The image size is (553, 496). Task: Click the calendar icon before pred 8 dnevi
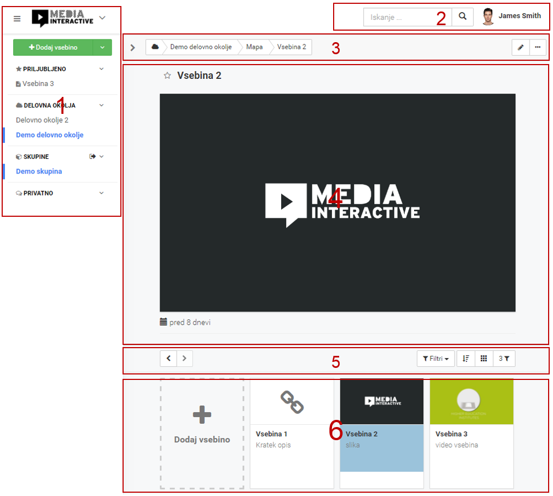coord(164,322)
